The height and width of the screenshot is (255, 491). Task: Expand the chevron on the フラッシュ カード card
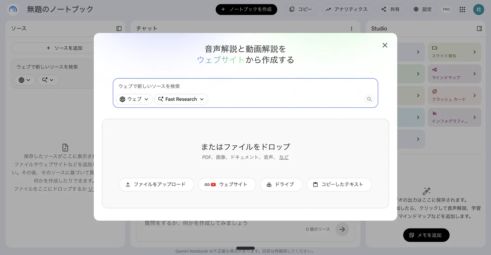[475, 96]
